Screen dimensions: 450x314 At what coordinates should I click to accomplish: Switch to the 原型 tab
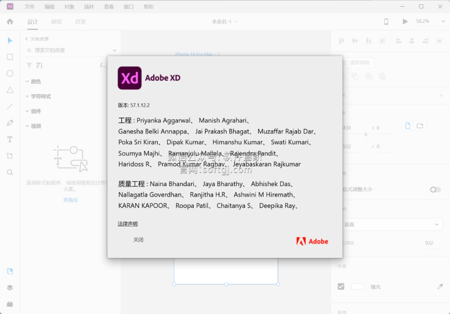(x=57, y=22)
